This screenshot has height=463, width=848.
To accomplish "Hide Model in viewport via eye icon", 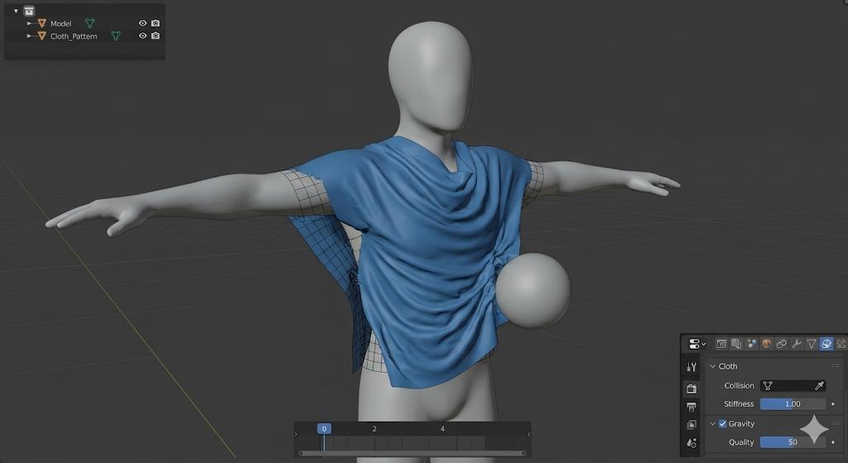I will click(142, 23).
